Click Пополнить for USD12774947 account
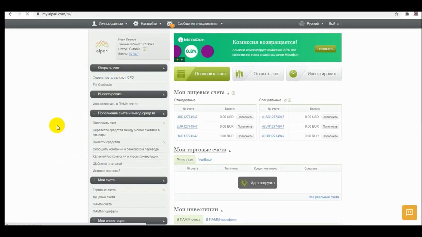This screenshot has width=422, height=237. [x=245, y=117]
